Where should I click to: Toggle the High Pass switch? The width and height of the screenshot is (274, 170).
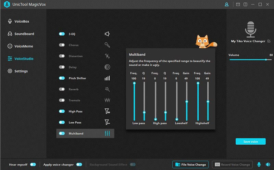point(62,111)
